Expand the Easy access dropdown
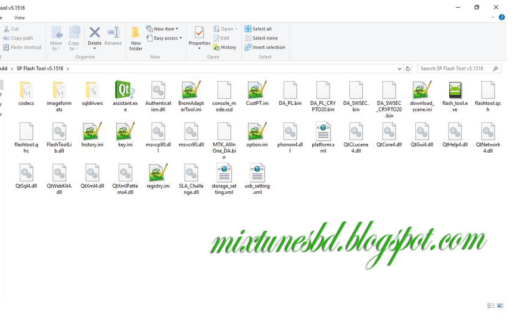 pos(164,38)
